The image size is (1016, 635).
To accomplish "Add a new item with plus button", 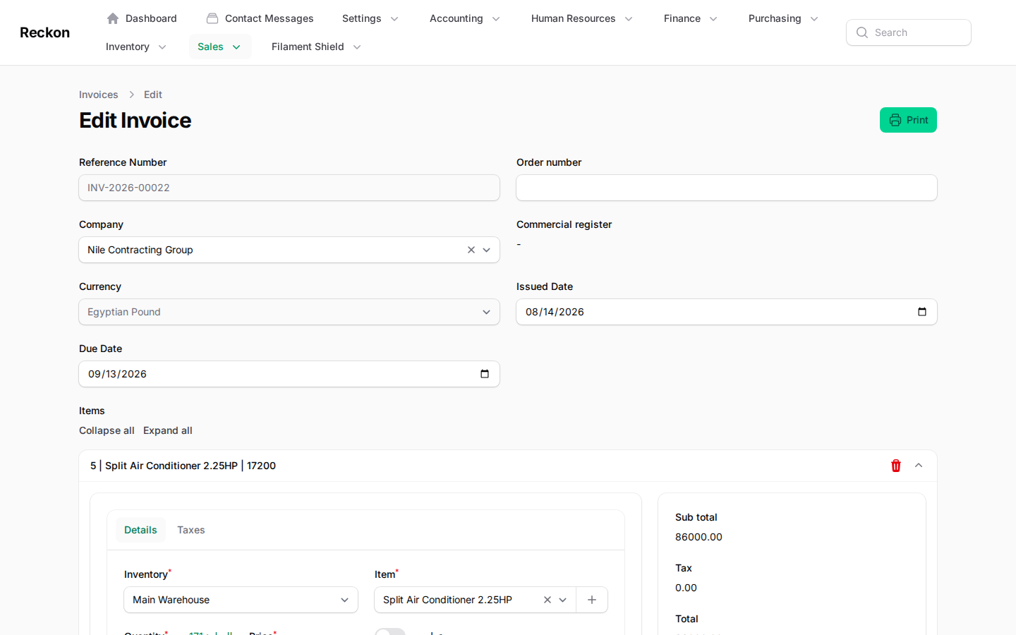I will (x=592, y=600).
